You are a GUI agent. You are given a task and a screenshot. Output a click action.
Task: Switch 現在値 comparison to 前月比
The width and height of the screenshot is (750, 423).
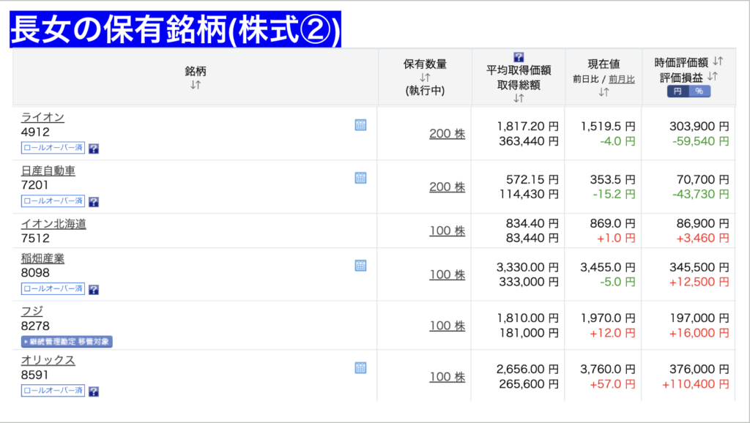[622, 79]
